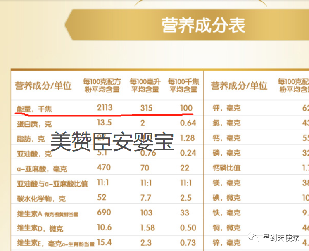Select the vitamin A value 690
309x251 pixels.
tap(104, 213)
